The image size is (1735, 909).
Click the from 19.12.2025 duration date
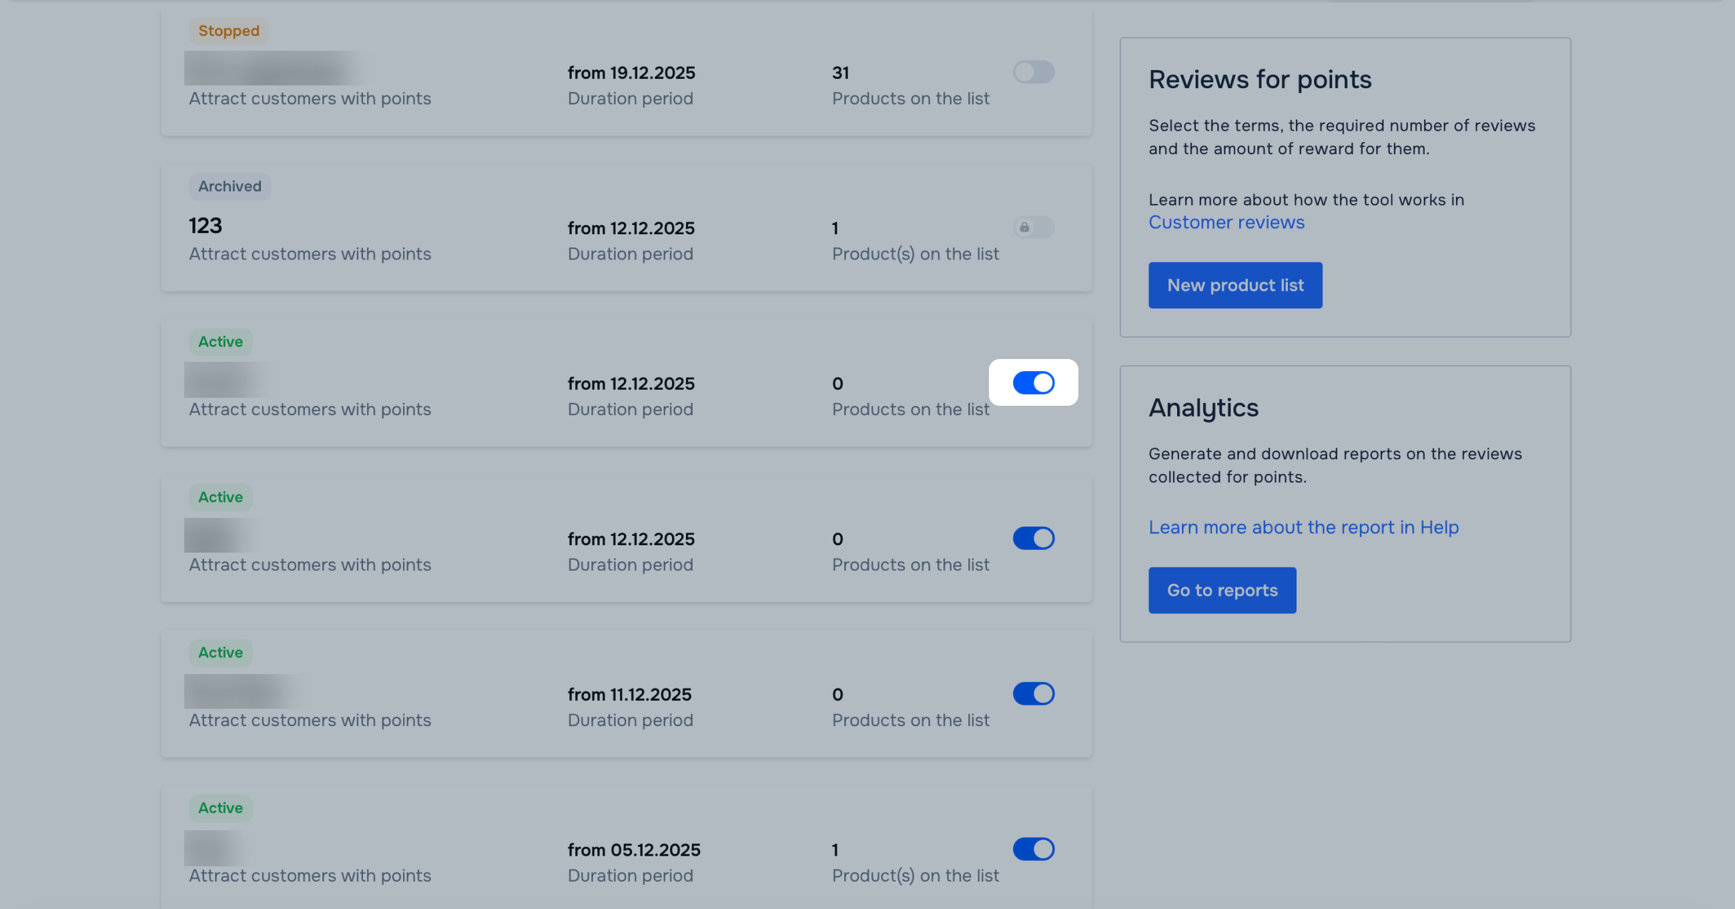click(x=631, y=73)
